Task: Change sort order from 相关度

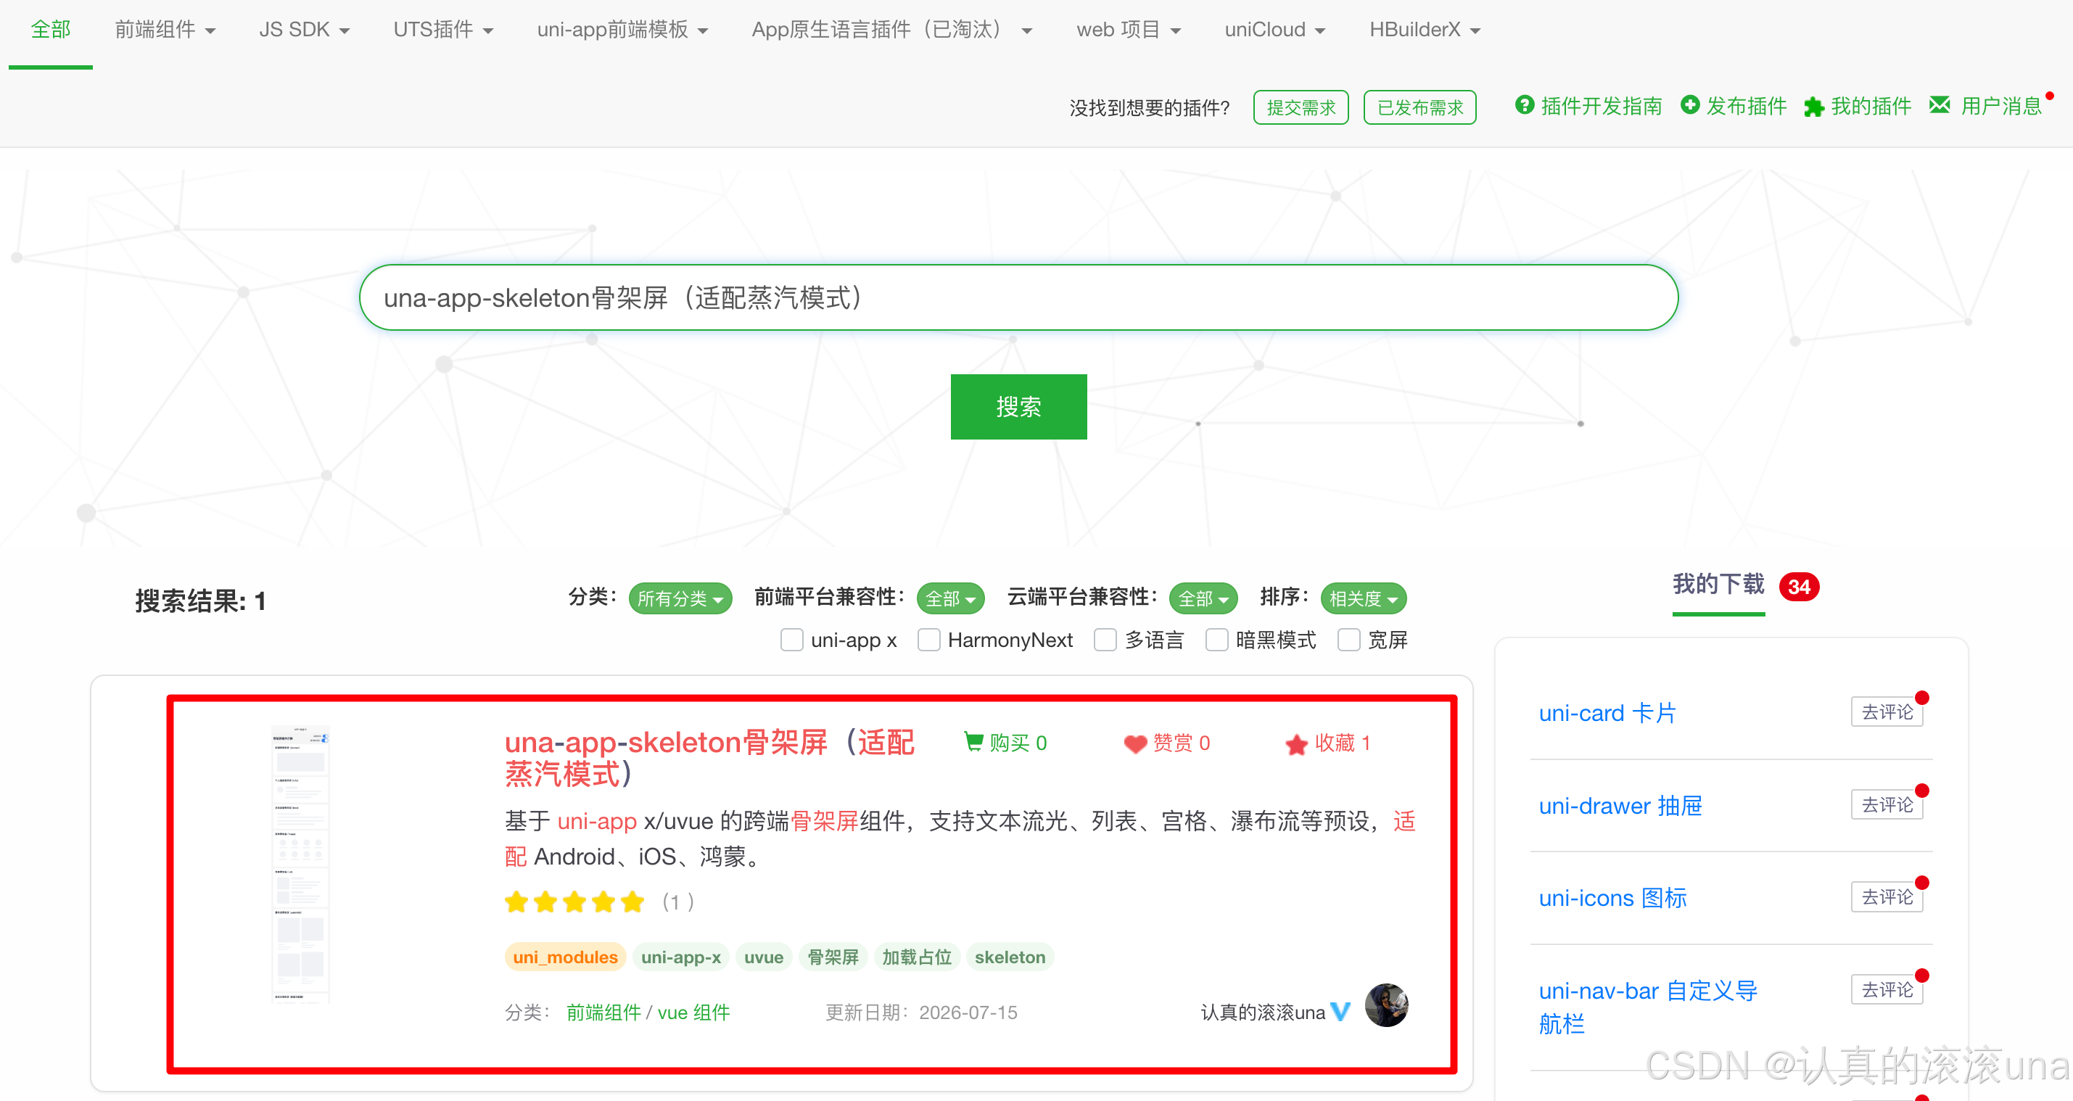Action: click(1363, 598)
